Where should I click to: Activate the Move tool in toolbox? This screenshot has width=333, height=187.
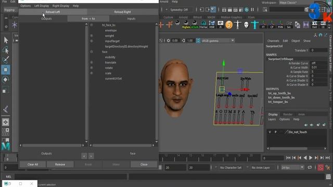(x=6, y=70)
